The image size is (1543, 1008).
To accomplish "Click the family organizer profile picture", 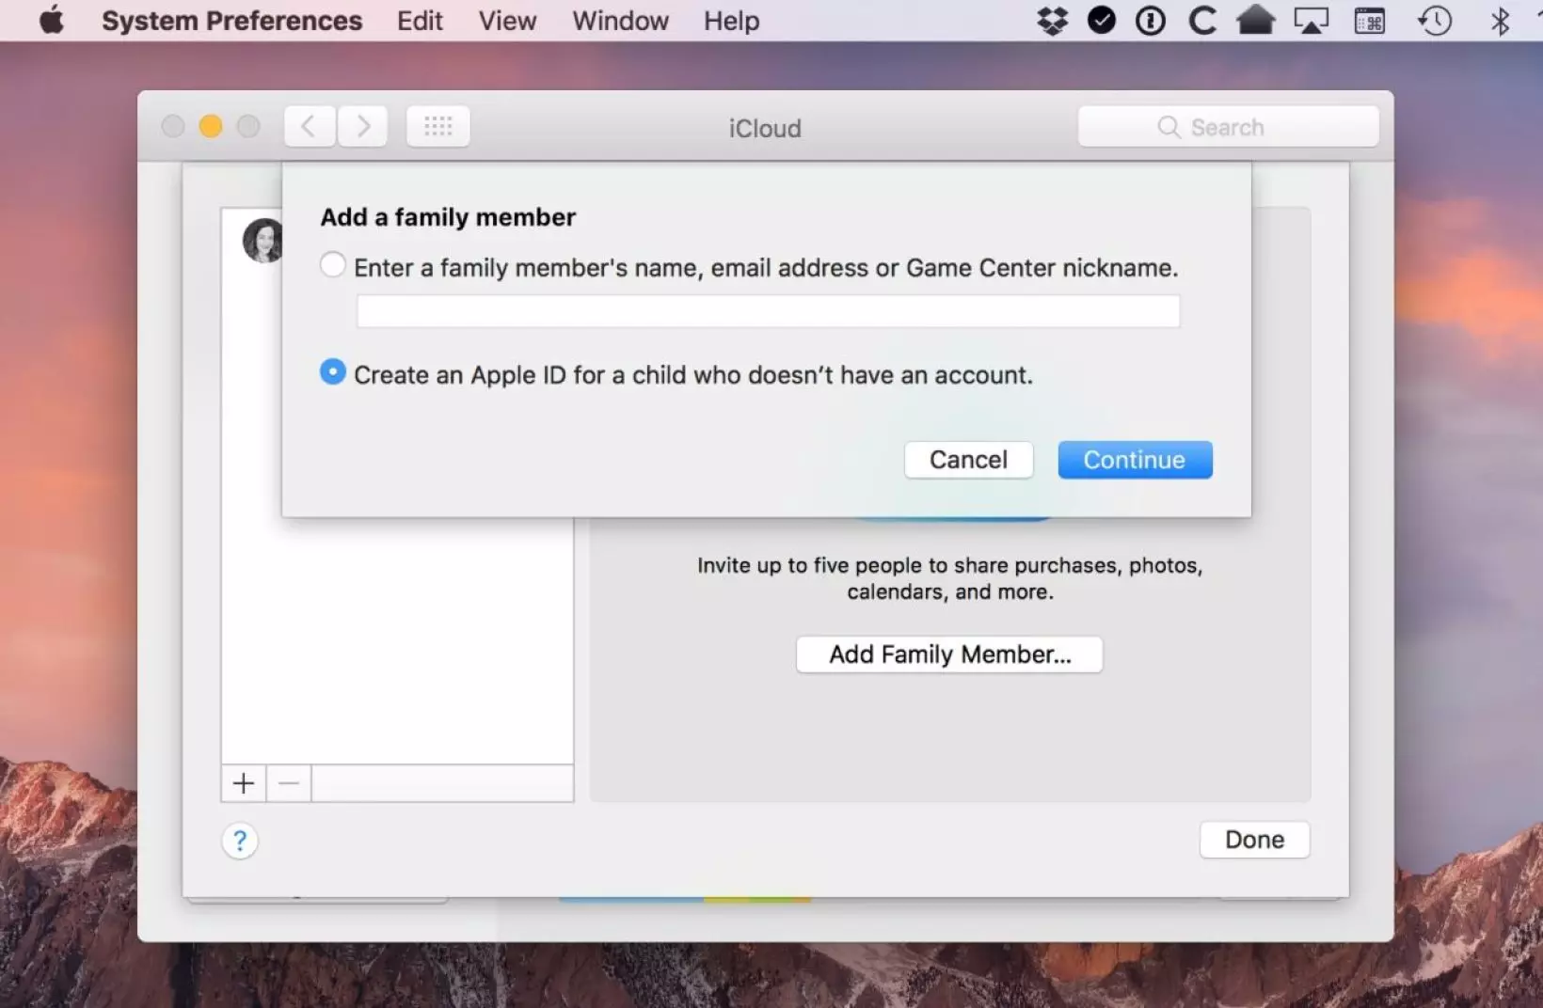I will click(262, 241).
